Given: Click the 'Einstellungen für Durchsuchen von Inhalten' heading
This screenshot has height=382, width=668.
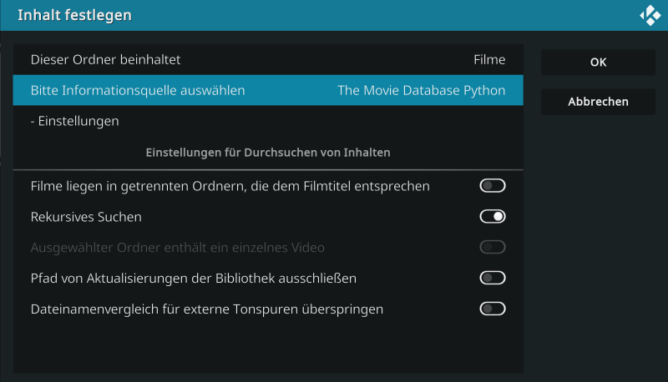Looking at the screenshot, I should 268,153.
